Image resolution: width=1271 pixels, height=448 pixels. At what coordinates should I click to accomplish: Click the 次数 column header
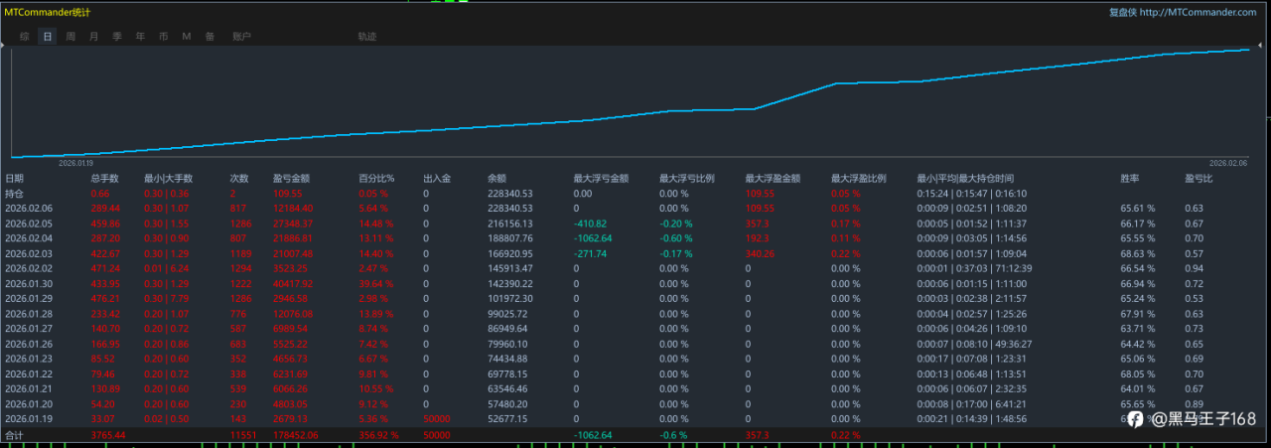coord(239,178)
